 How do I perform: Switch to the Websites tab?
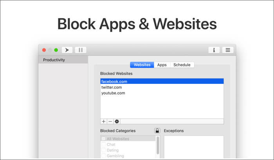pos(142,65)
